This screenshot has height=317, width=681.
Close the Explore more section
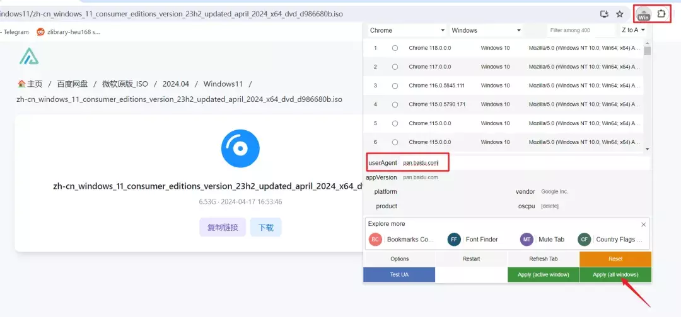[x=644, y=225]
